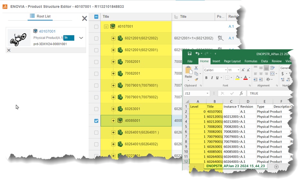Check the checkbox for row 60212001(60212002)
Image resolution: width=307 pixels, height=187 pixels.
(x=96, y=38)
